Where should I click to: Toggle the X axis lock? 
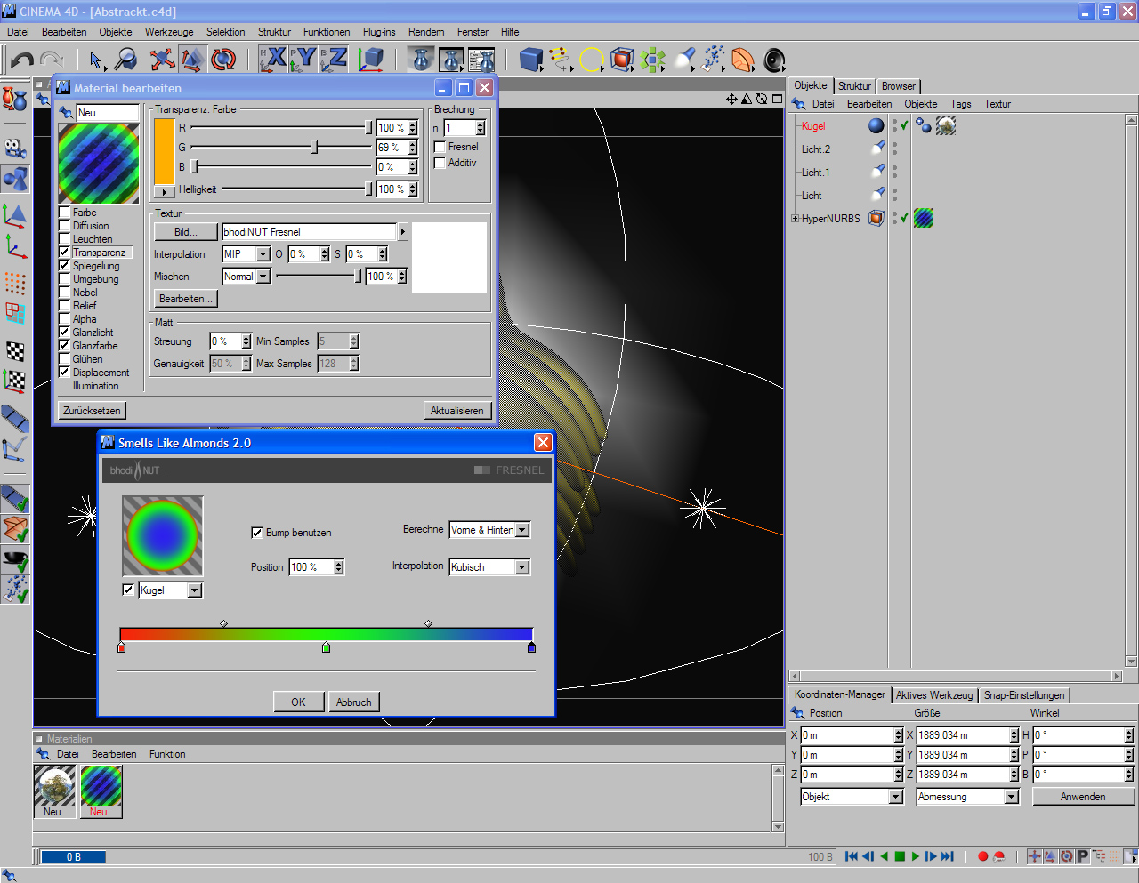pyautogui.click(x=274, y=59)
